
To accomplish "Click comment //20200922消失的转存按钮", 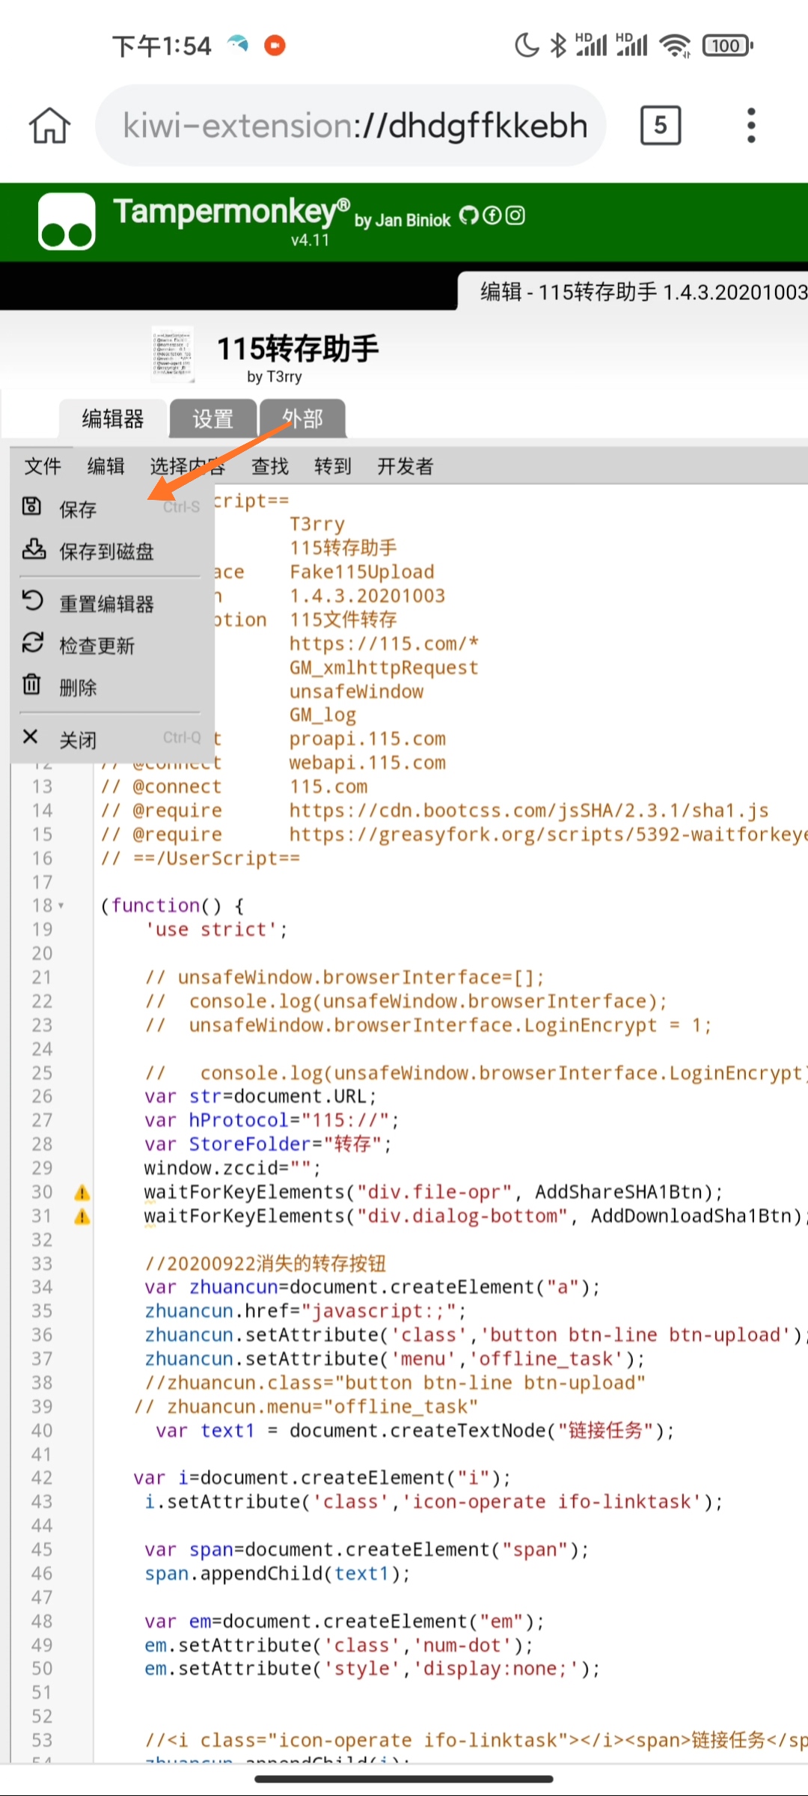I will pos(266,1264).
